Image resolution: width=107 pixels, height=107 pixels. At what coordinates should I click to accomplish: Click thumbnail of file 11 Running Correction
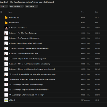coord(6,79)
